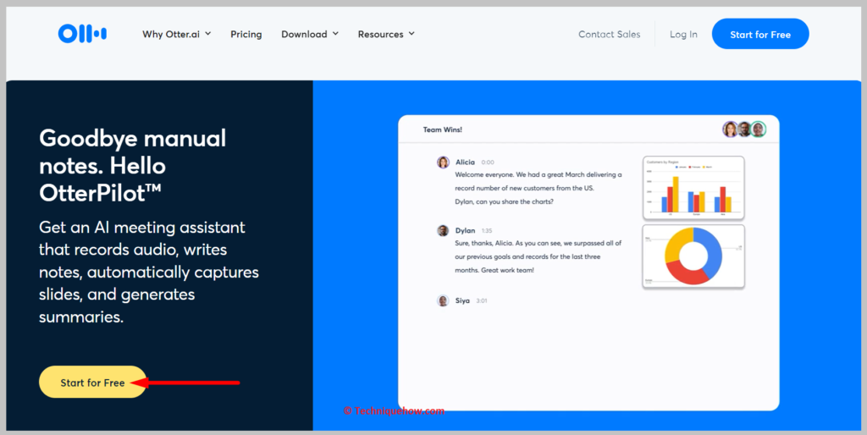Screen dimensions: 867x435
Task: Open the Contact Sales link
Action: (x=610, y=34)
